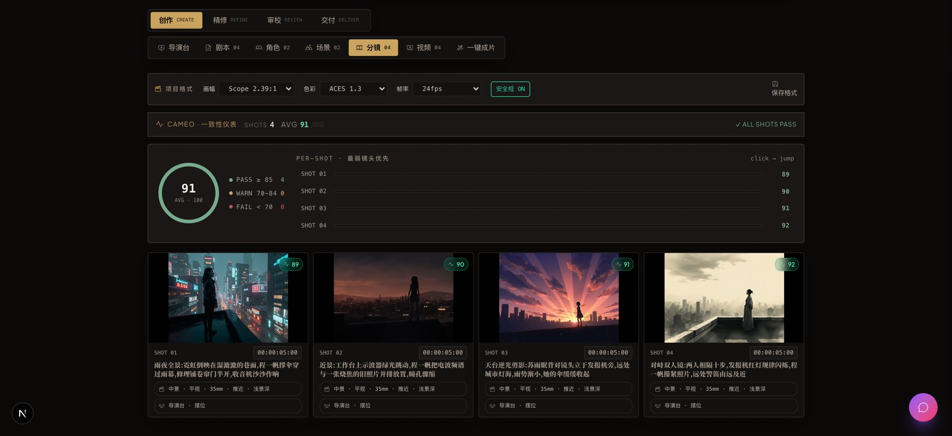The height and width of the screenshot is (436, 952).
Task: Click SHOT 02 camera settings row
Action: click(393, 389)
